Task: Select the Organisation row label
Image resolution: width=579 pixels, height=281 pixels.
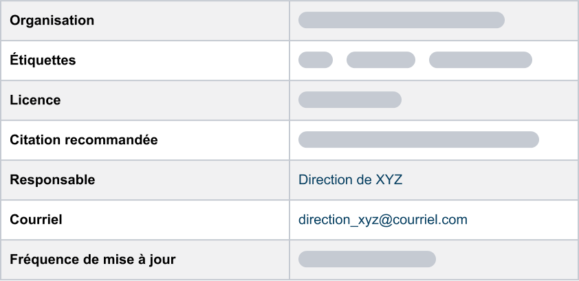Action: click(52, 21)
